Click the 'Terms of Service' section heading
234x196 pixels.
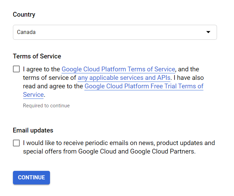[37, 56]
